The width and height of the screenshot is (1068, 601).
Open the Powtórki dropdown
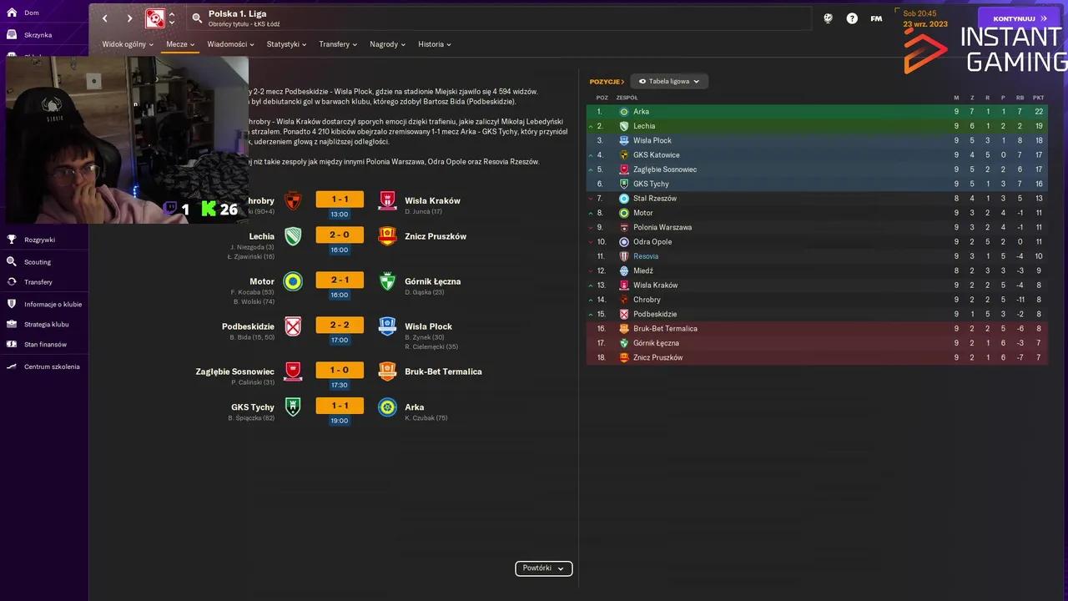click(543, 568)
